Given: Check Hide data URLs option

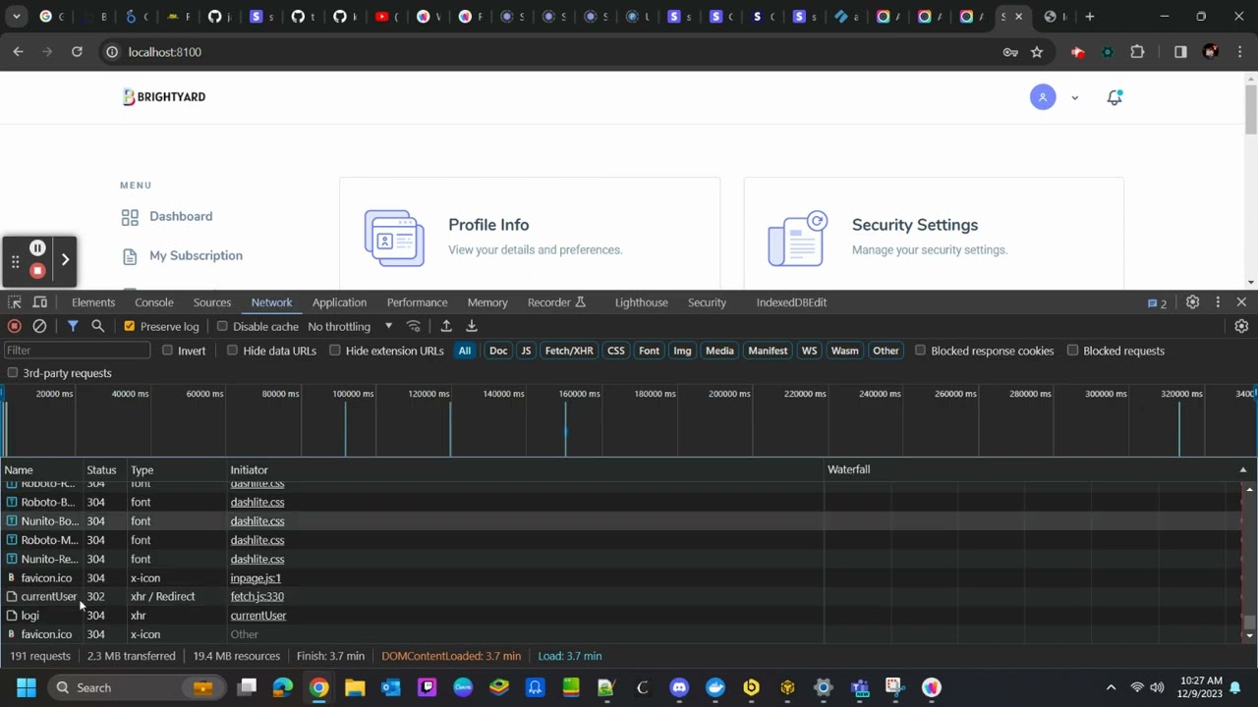Looking at the screenshot, I should [233, 351].
